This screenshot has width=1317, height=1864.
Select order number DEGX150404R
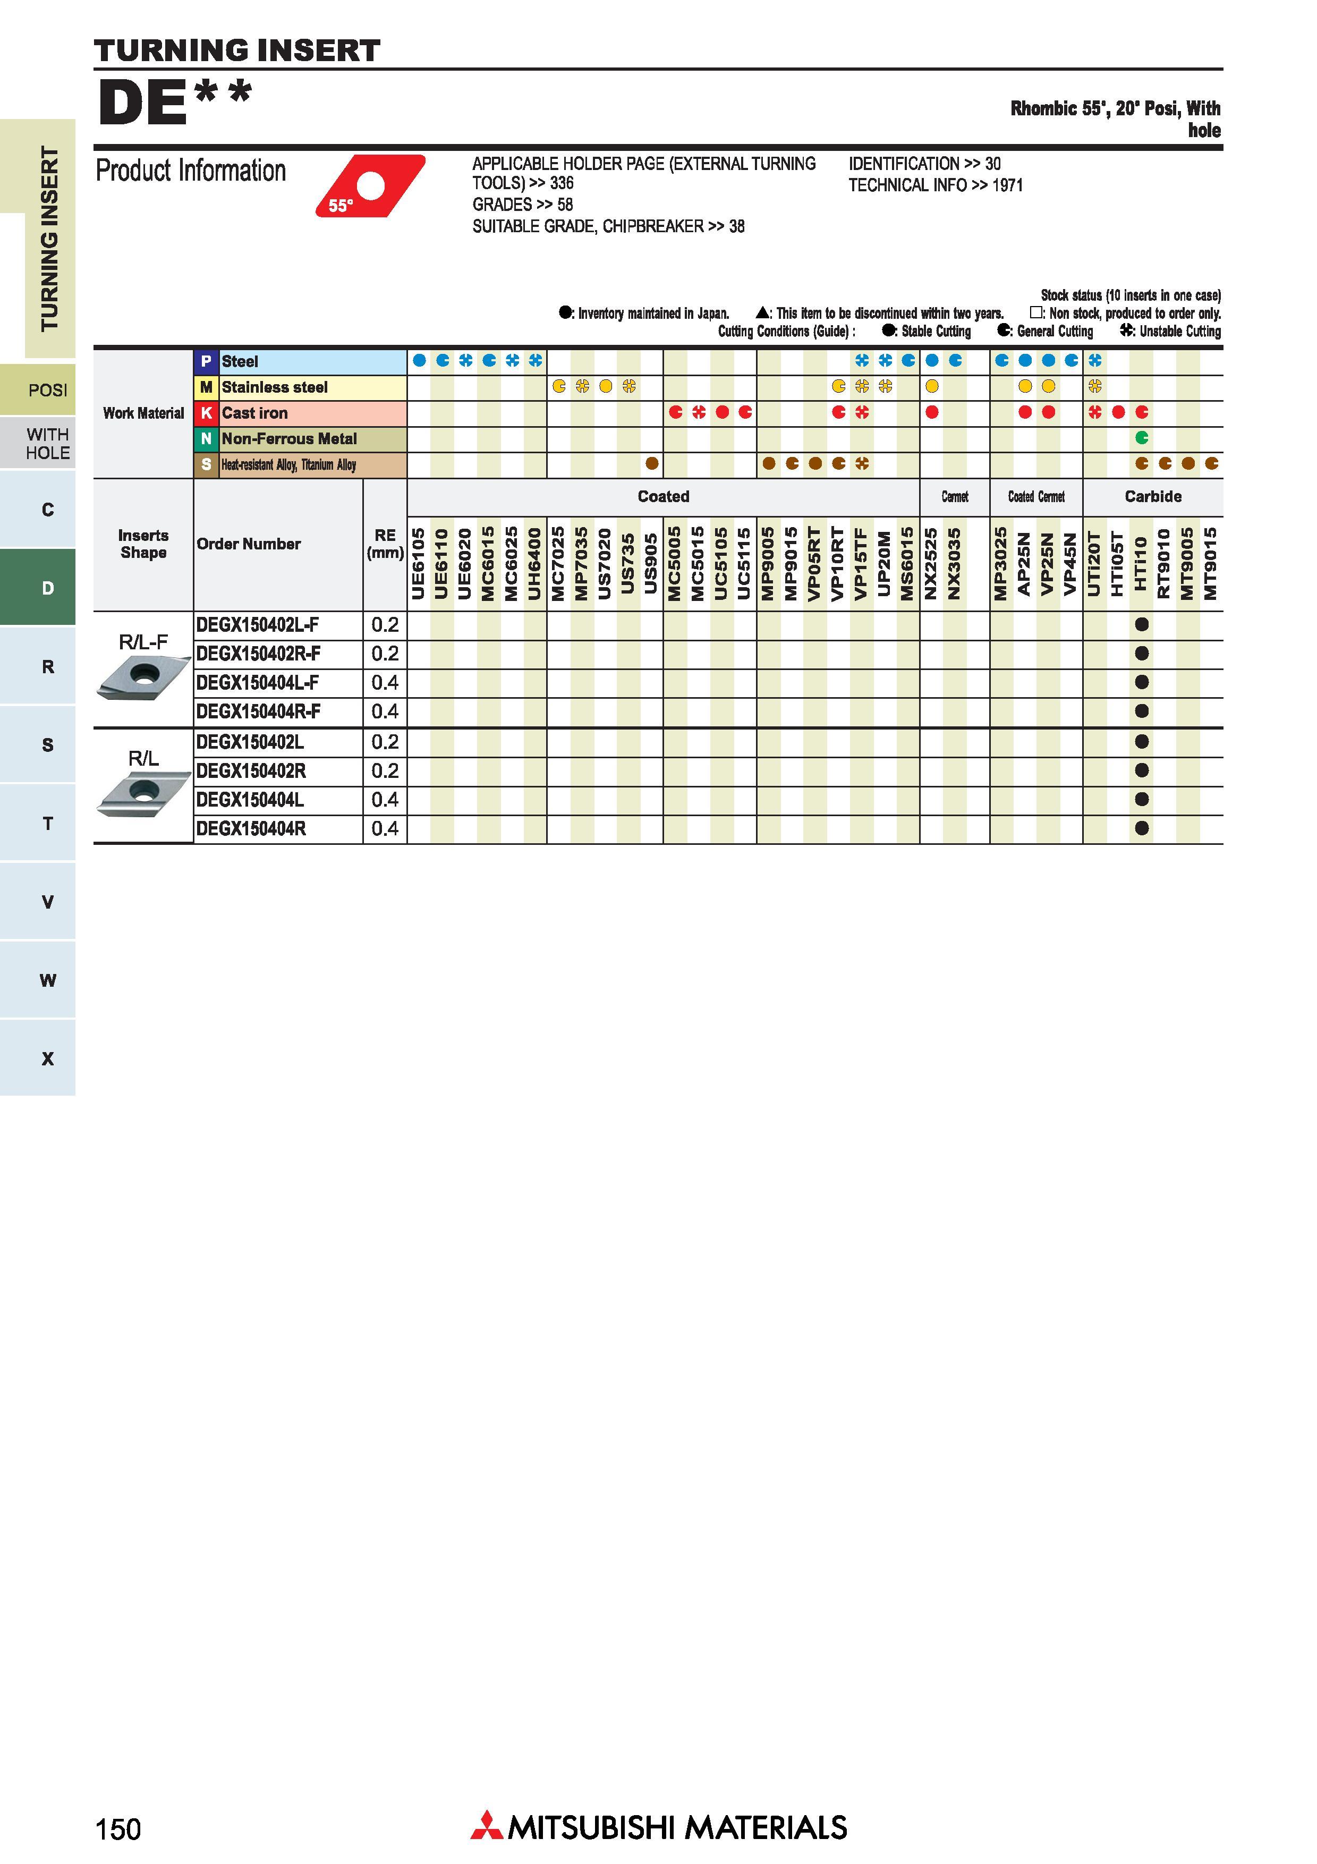pos(251,829)
